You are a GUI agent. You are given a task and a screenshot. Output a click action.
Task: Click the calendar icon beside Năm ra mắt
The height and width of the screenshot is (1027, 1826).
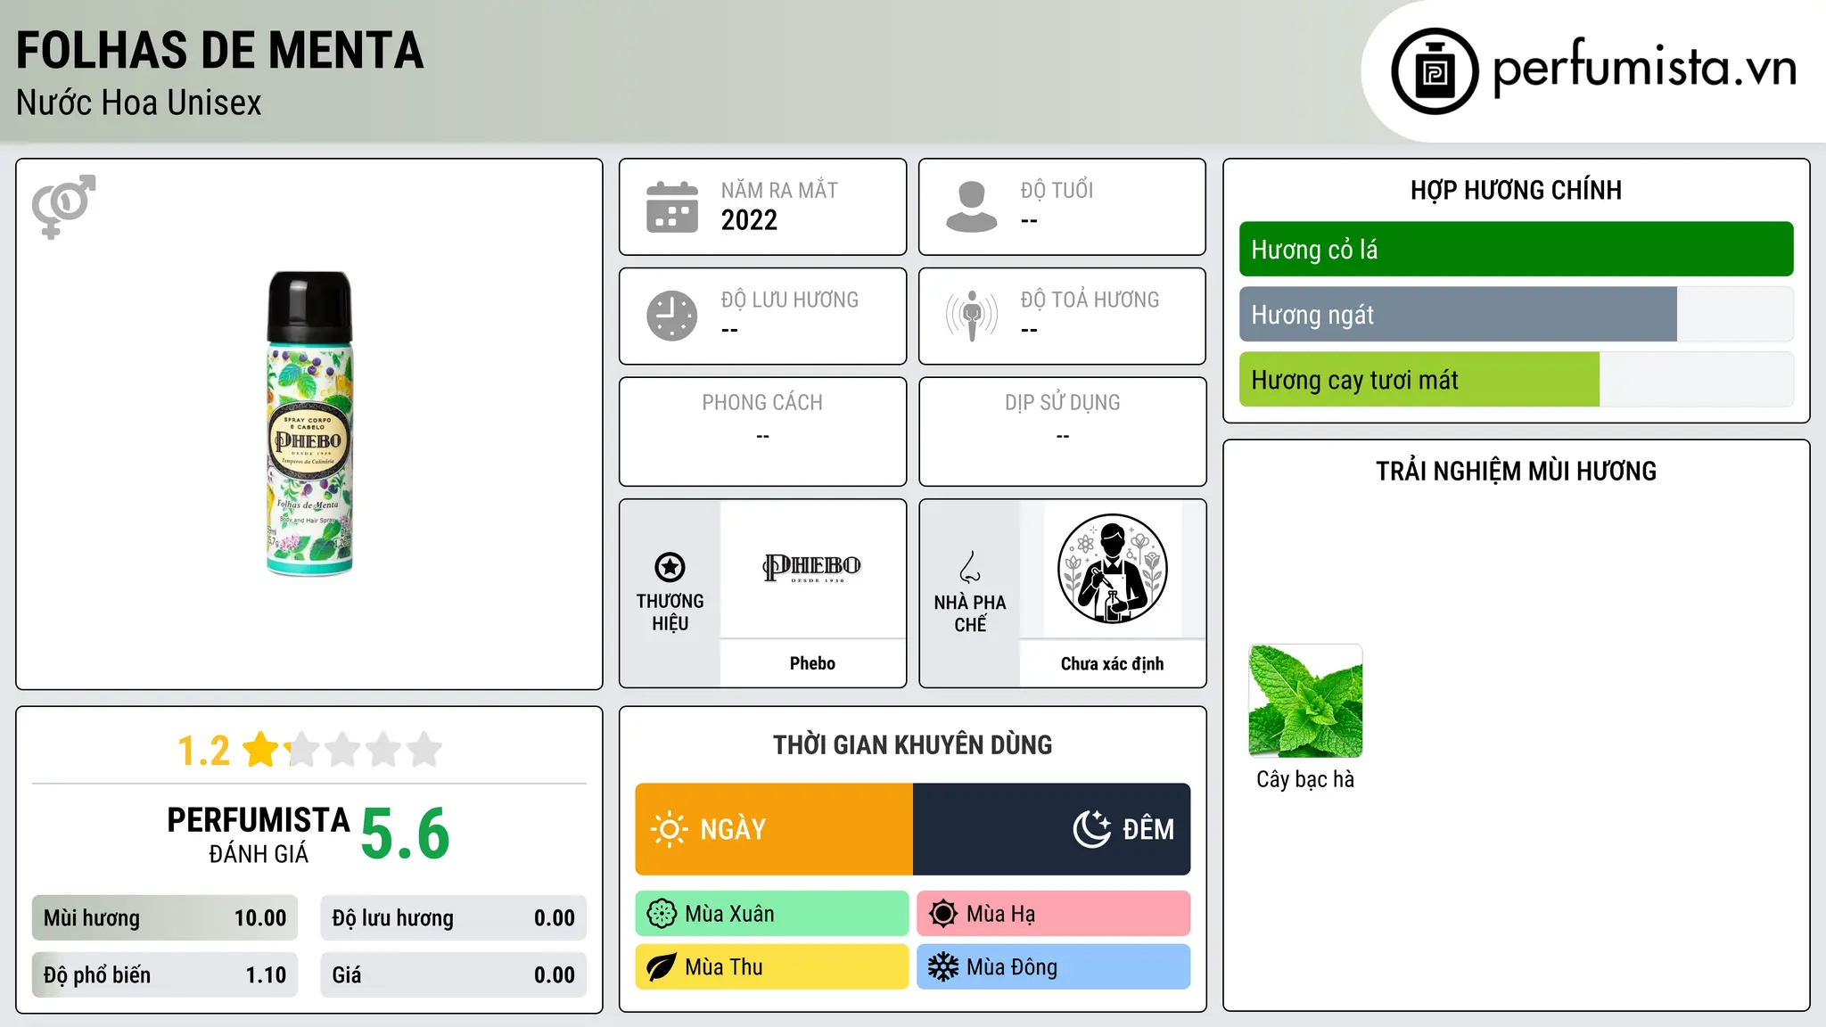click(x=672, y=207)
